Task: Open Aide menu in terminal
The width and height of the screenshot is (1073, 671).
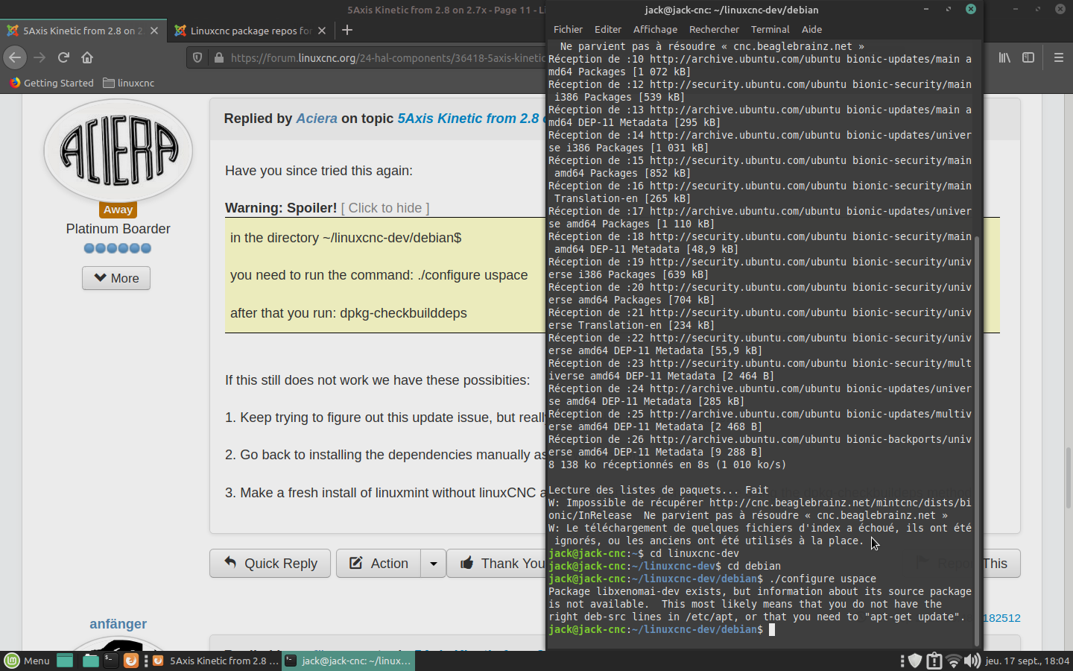Action: (811, 29)
